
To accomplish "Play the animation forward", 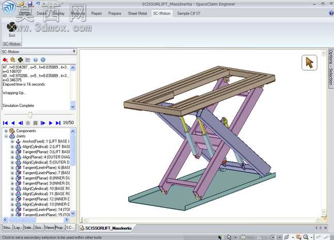I will [51, 123].
